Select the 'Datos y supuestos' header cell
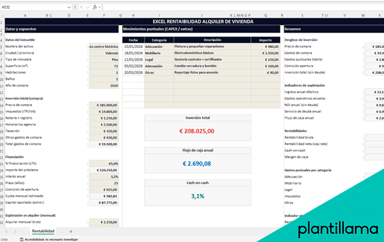This screenshot has width=384, height=242. tap(61, 29)
